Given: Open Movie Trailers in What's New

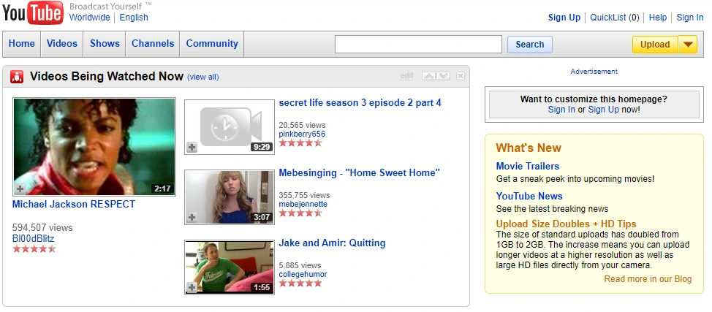Looking at the screenshot, I should (528, 166).
